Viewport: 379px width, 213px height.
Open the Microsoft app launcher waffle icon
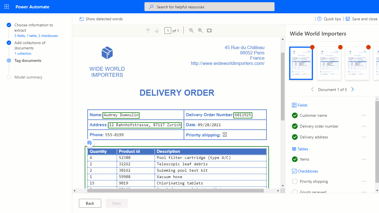6,6
